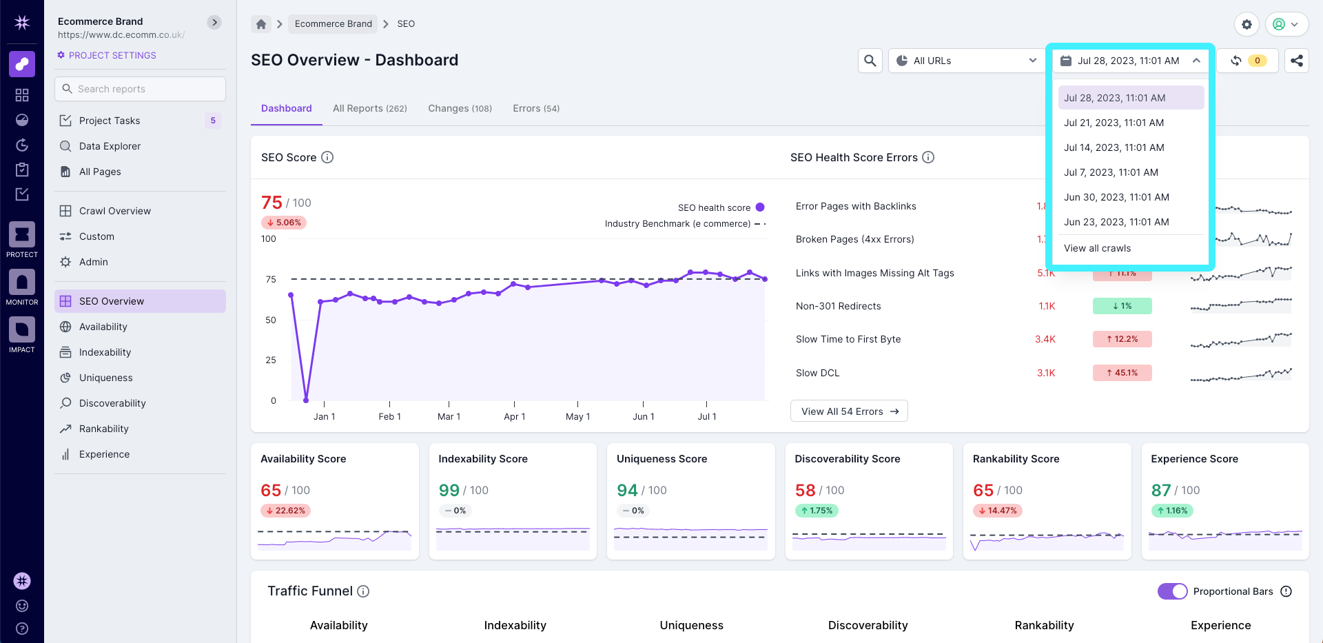Show SEO Score info tooltip icon
The height and width of the screenshot is (643, 1323).
click(328, 157)
